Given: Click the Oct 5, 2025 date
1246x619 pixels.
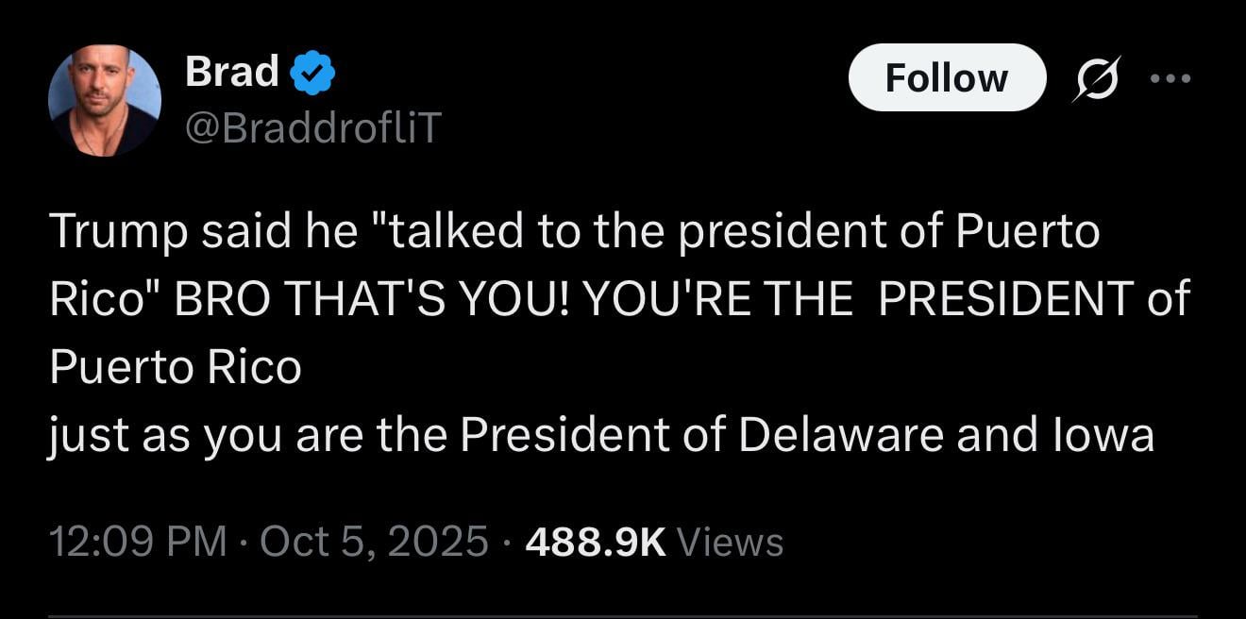Looking at the screenshot, I should (x=373, y=542).
